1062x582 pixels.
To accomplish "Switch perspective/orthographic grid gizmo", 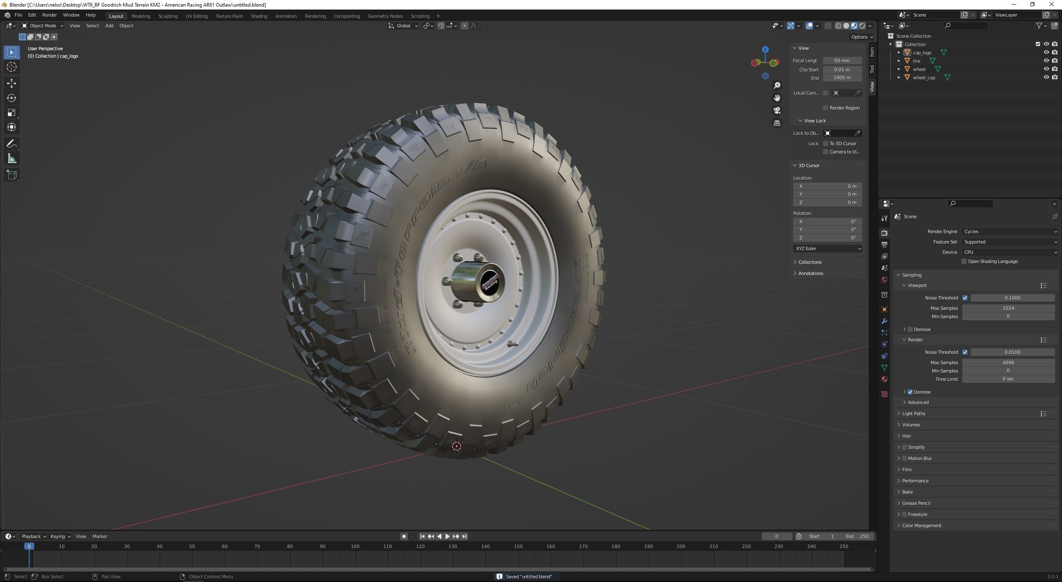I will 777,123.
